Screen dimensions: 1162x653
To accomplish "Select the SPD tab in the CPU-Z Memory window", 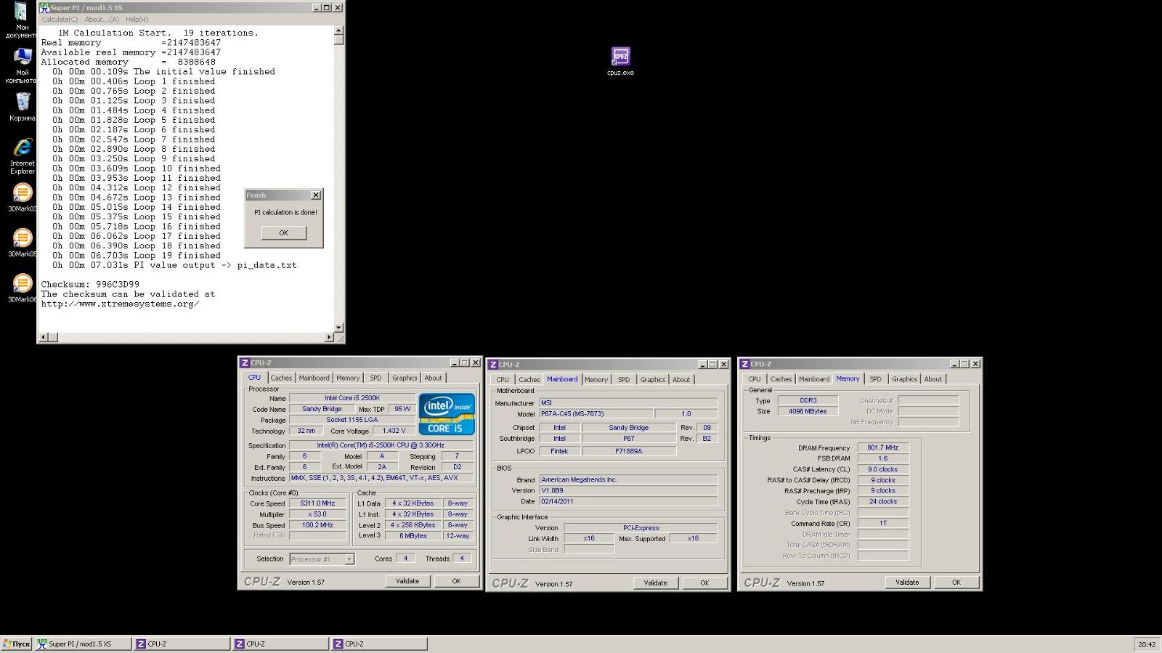I will coord(876,378).
